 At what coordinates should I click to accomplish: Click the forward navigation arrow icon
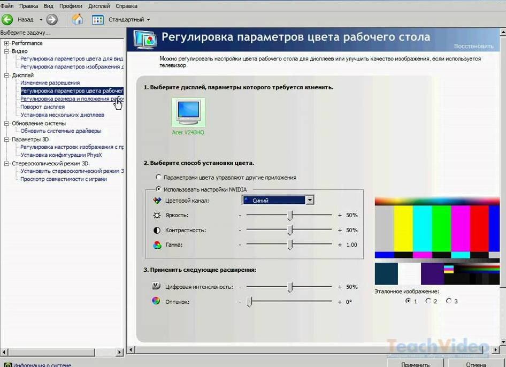(52, 19)
